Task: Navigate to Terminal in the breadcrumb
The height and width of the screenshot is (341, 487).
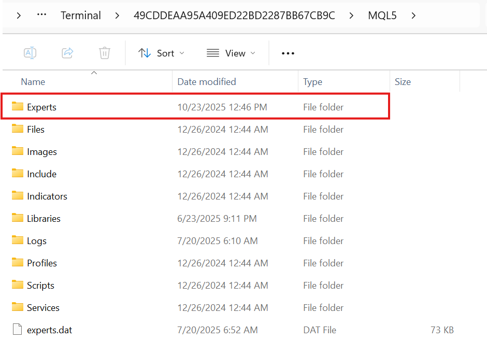Action: 81,16
